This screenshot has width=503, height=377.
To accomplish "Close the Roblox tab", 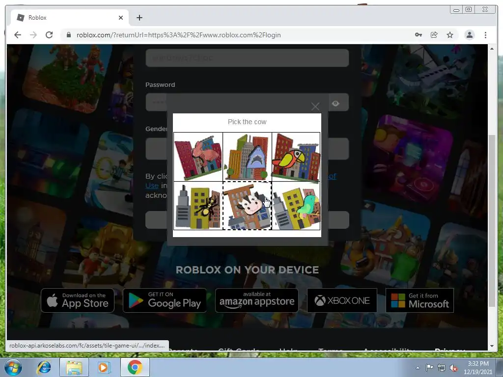I will tap(121, 18).
